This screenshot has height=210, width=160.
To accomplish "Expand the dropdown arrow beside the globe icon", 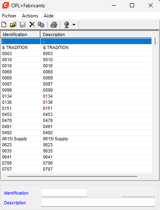I will tap(74, 25).
